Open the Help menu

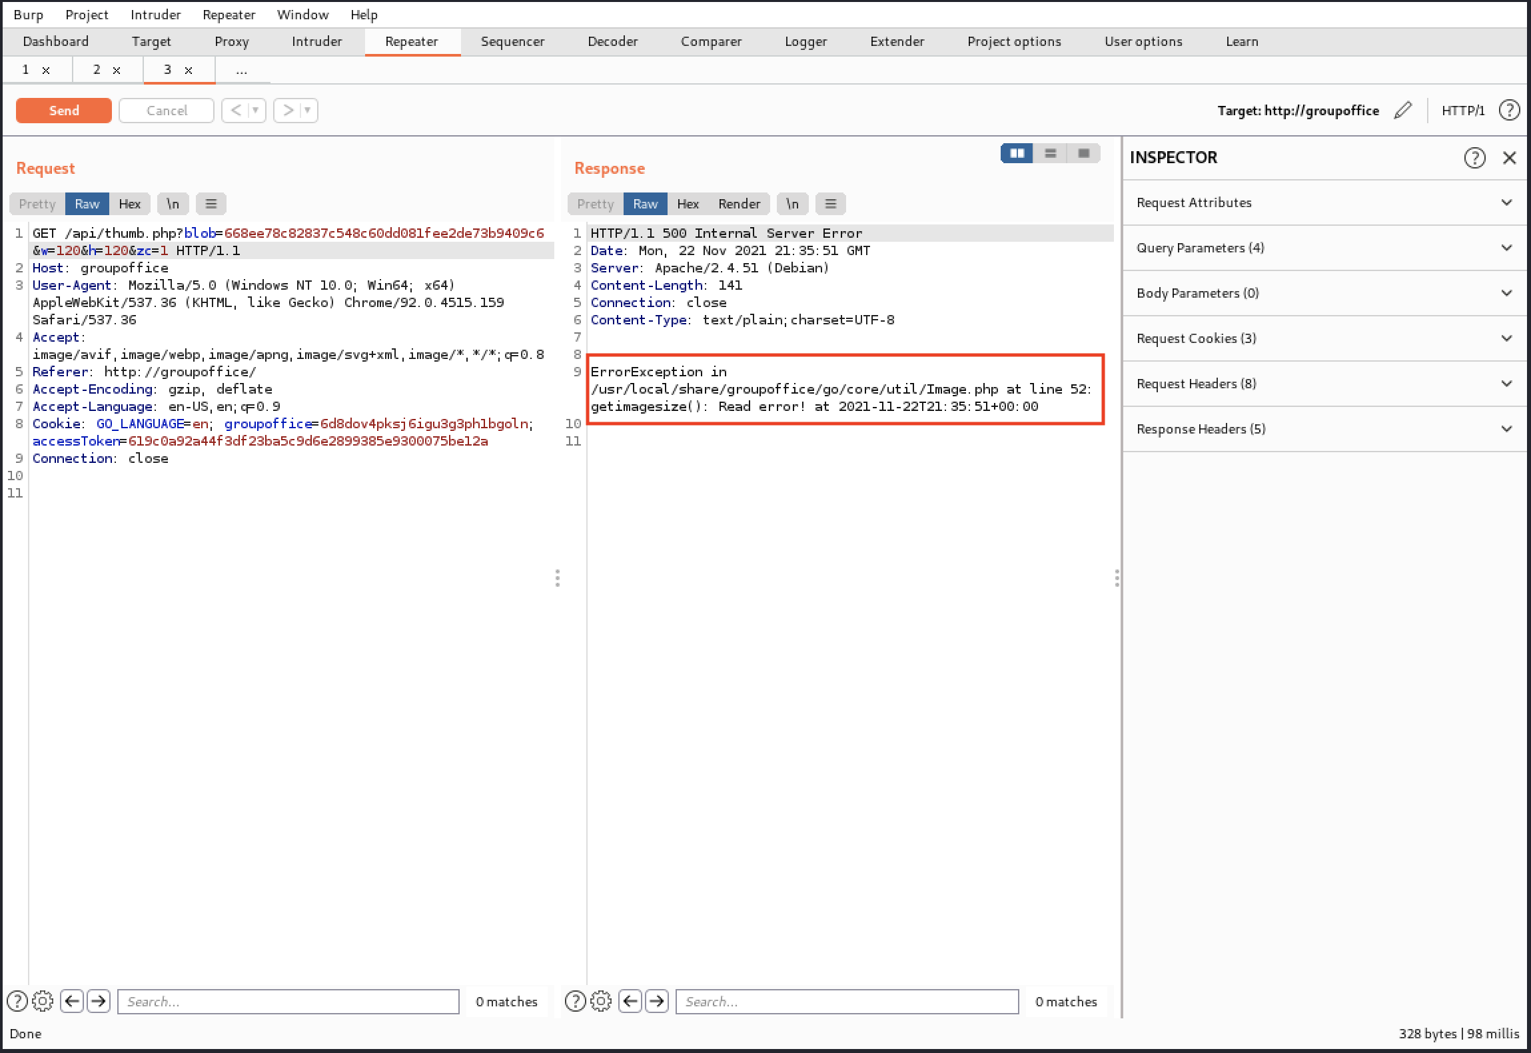pyautogui.click(x=364, y=15)
